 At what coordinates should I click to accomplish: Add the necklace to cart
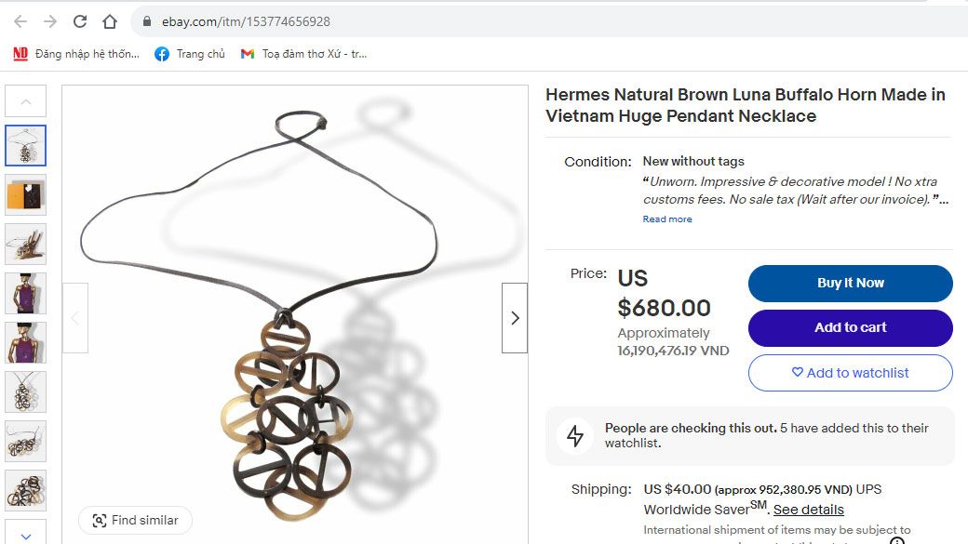point(850,328)
